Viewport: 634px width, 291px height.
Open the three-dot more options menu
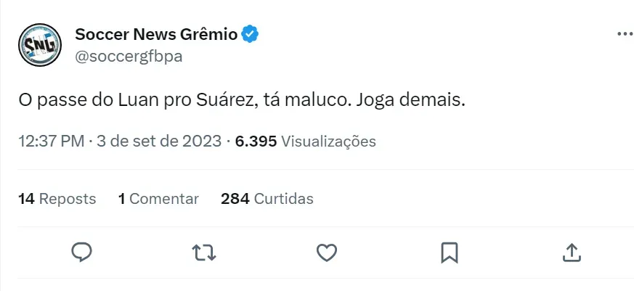(x=624, y=34)
